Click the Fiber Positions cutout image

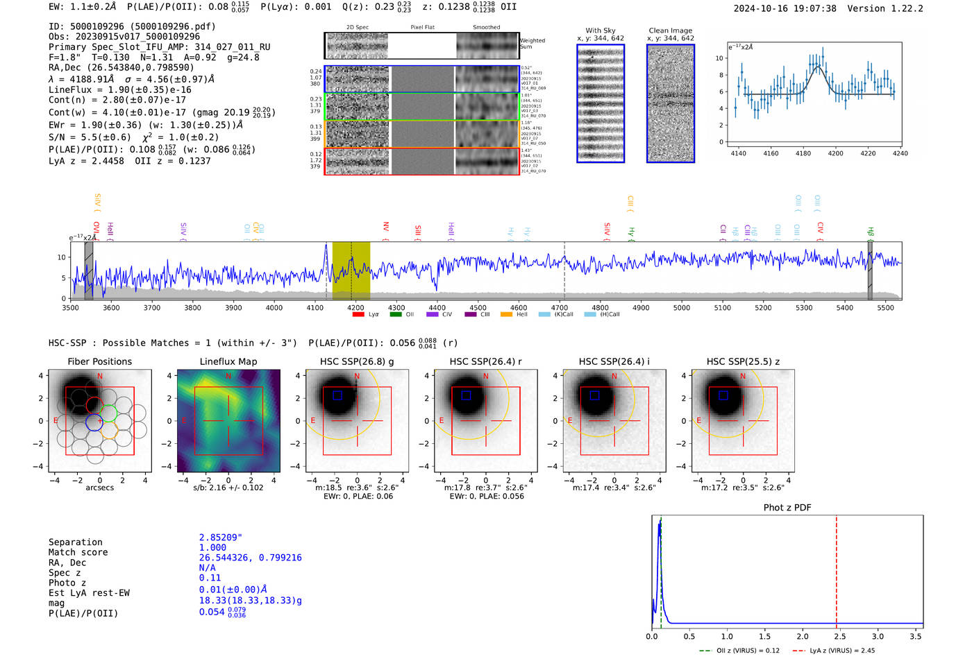pyautogui.click(x=100, y=420)
